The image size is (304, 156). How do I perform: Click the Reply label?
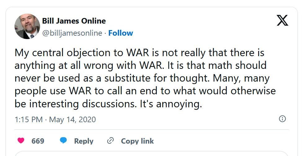coord(84,141)
